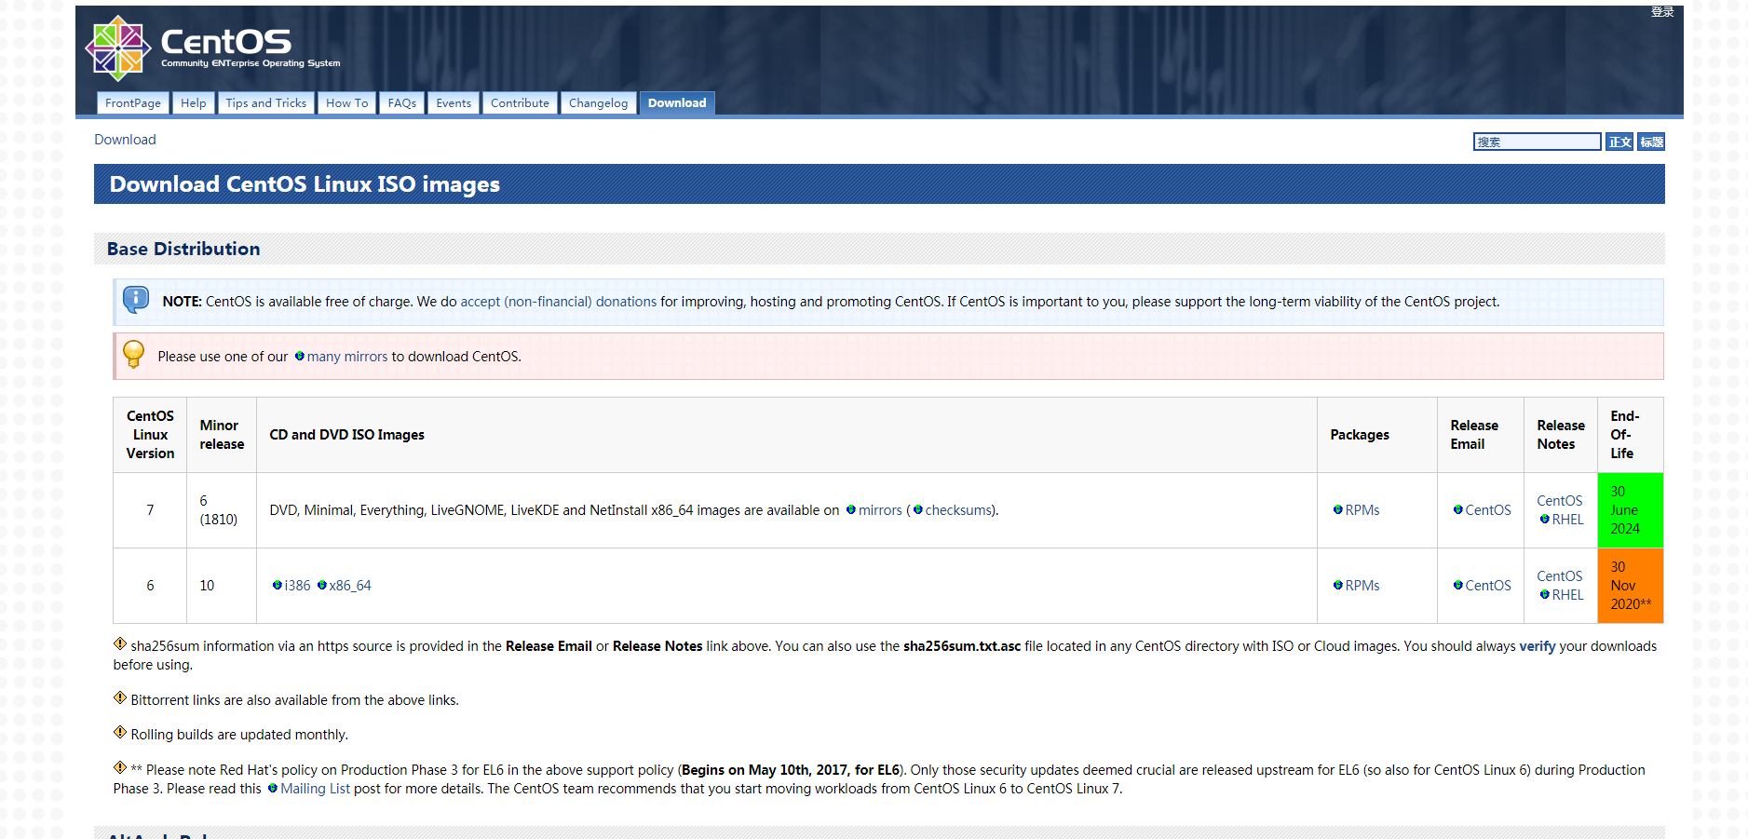Screen dimensions: 1748x839
Task: Open RPMs packages link for CentOS 7
Action: (1356, 510)
